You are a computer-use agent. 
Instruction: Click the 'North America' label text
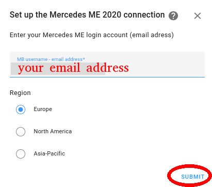[53, 131]
